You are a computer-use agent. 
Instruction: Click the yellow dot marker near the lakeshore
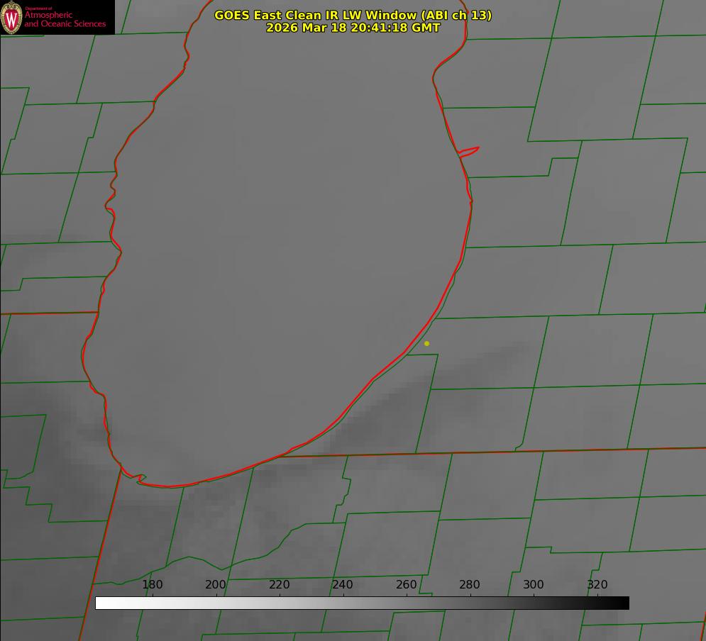(427, 344)
